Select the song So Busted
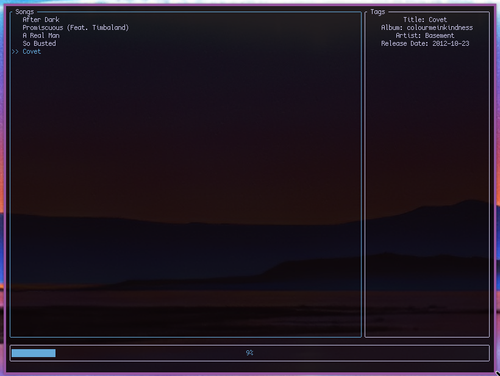This screenshot has height=376, width=500. point(39,44)
